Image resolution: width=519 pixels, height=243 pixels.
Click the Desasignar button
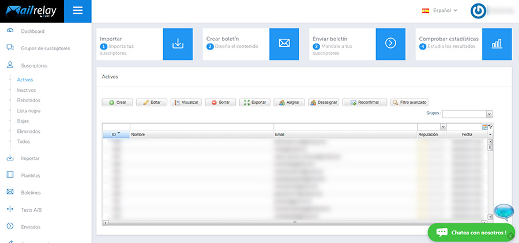[x=324, y=102]
